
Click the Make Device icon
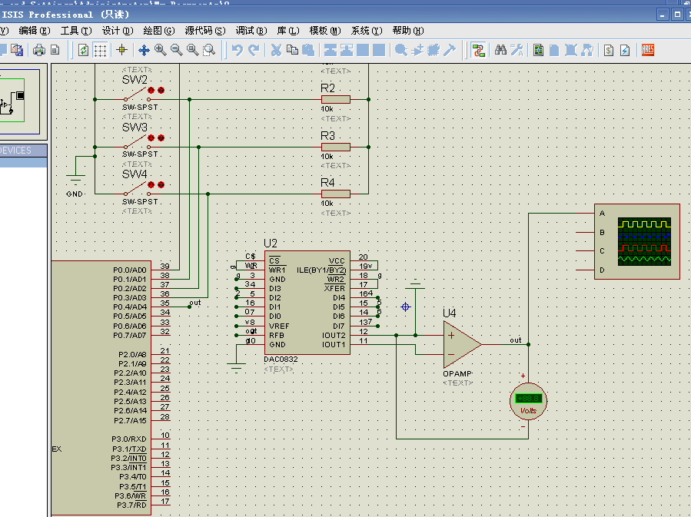point(417,50)
